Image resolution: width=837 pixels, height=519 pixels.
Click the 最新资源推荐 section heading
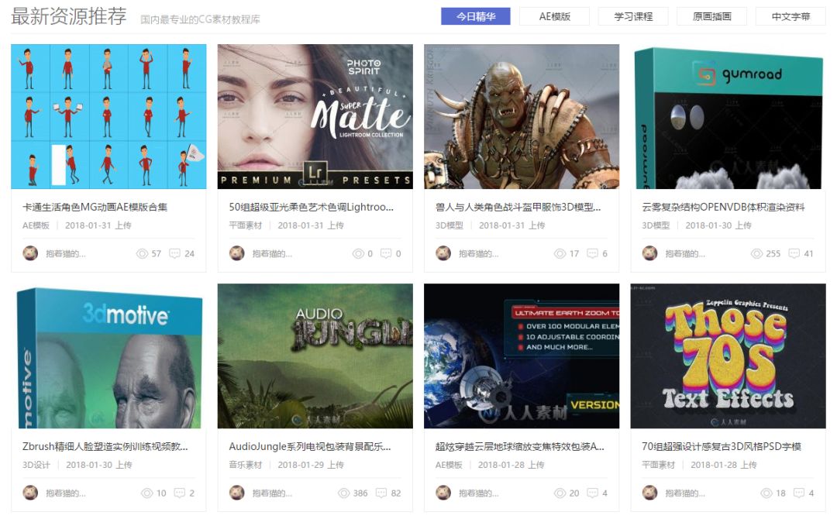click(69, 16)
